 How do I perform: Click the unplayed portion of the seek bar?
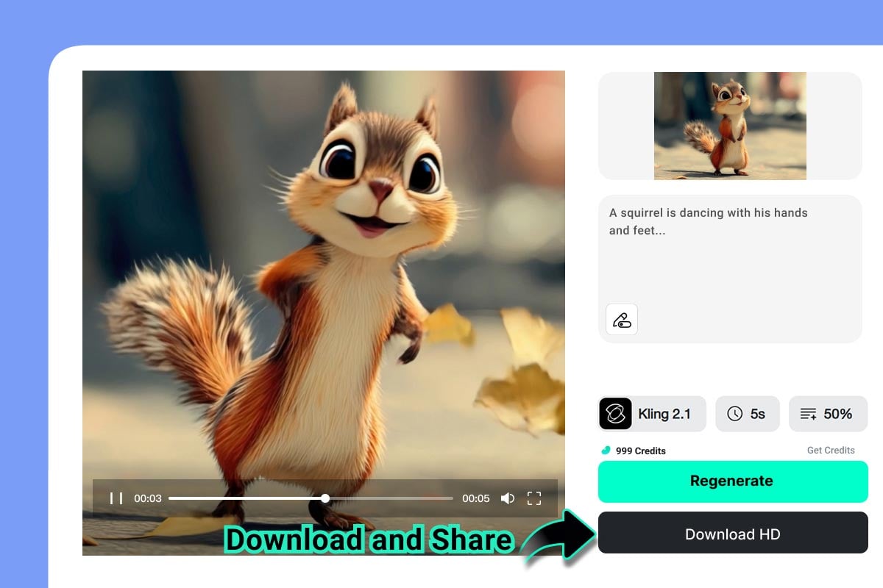[390, 498]
